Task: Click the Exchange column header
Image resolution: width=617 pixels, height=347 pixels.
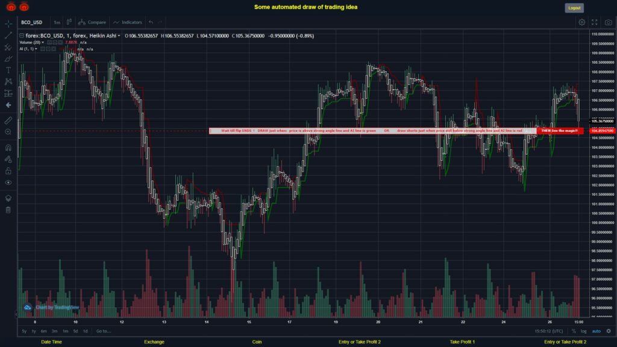Action: (154, 342)
